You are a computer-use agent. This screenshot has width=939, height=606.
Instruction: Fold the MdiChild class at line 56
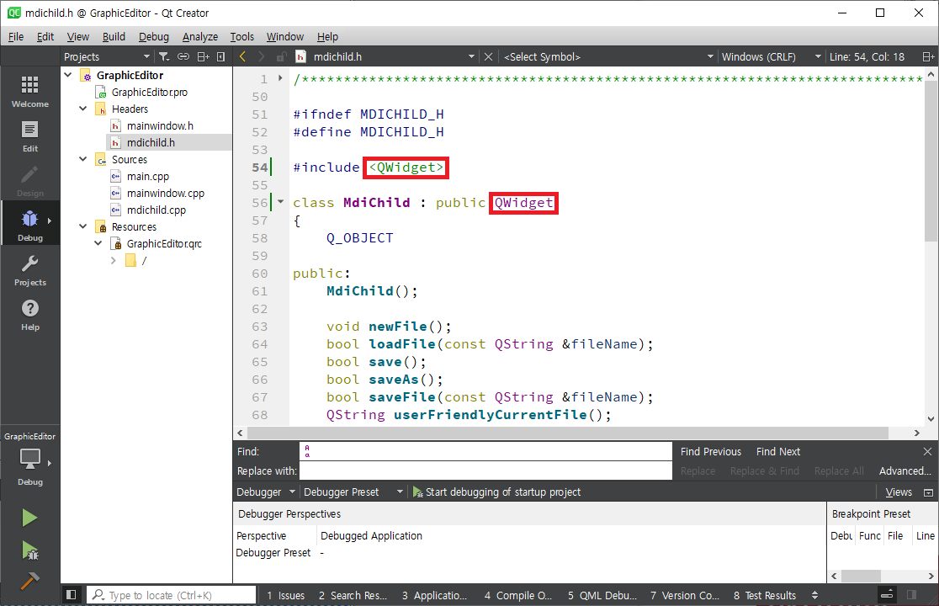280,201
